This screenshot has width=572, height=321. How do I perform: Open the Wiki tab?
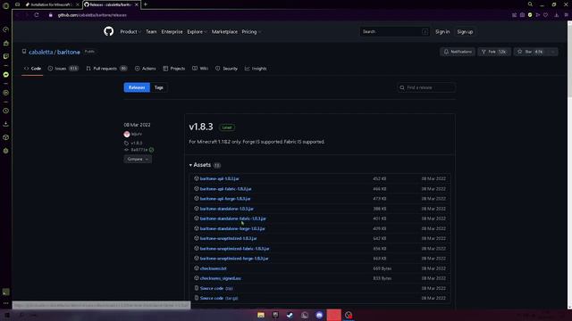[x=200, y=69]
